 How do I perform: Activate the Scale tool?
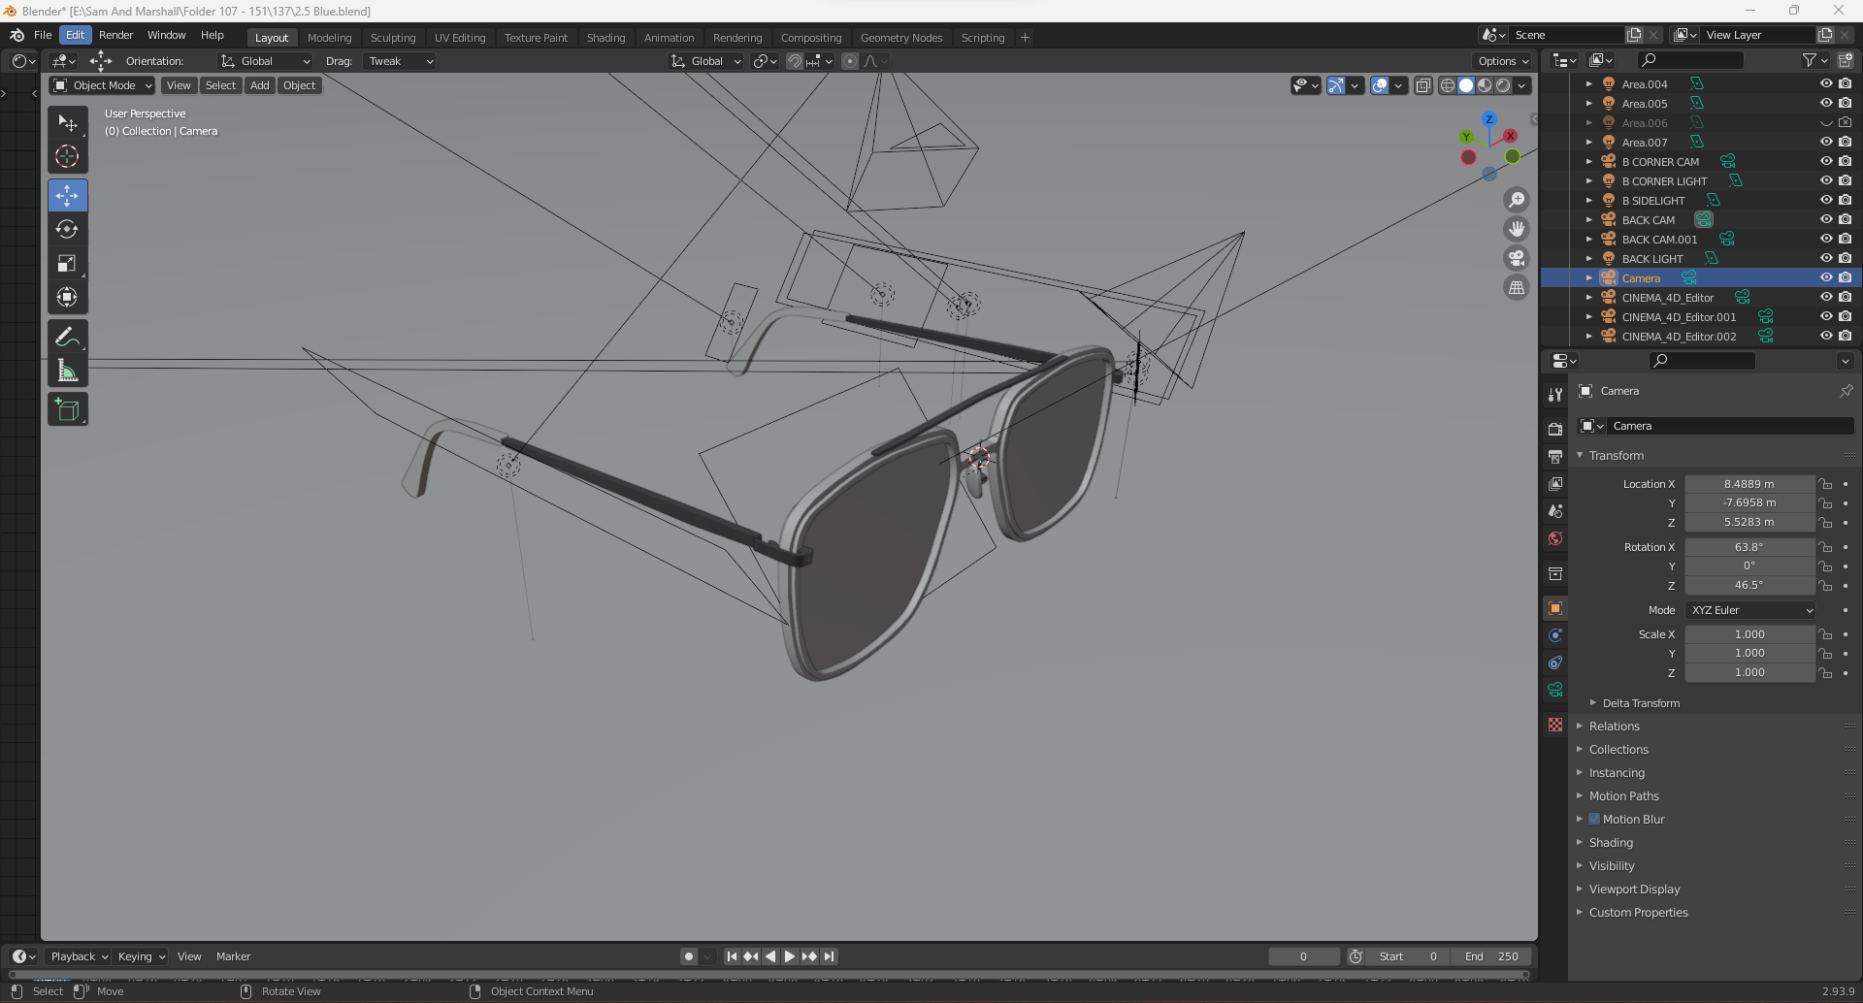67,263
